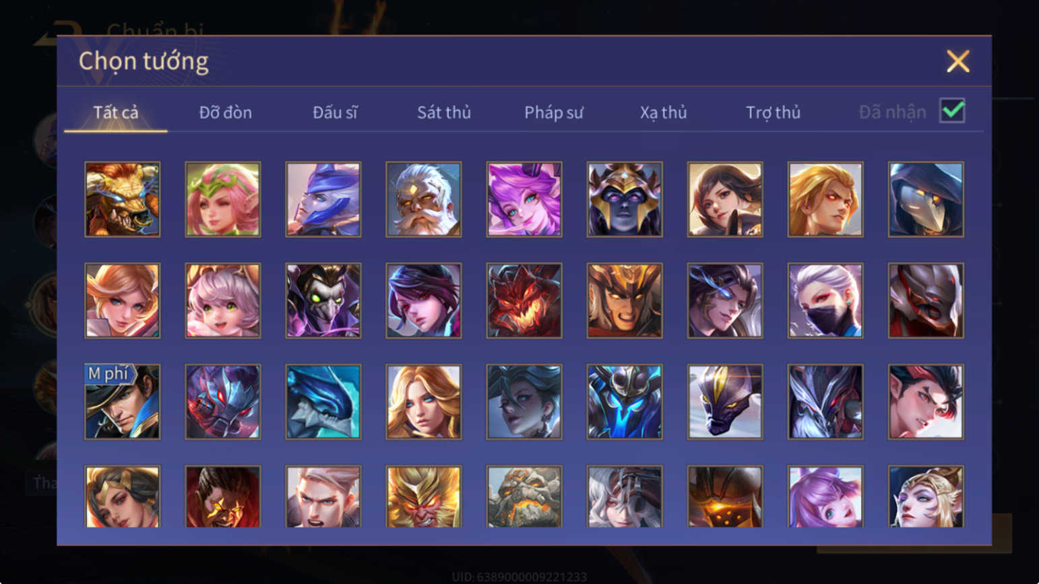Switch to the 'Trợ thủ' tab

[773, 112]
